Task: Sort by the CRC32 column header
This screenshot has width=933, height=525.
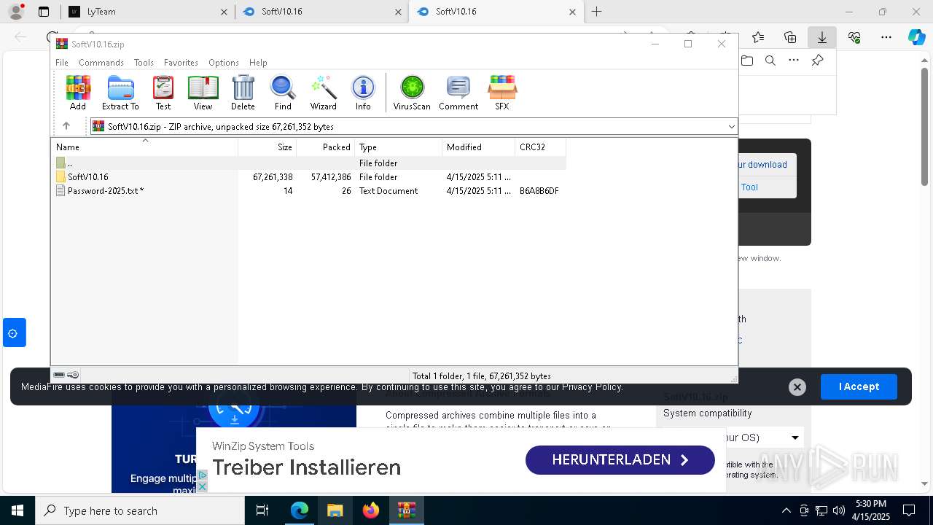Action: click(540, 147)
